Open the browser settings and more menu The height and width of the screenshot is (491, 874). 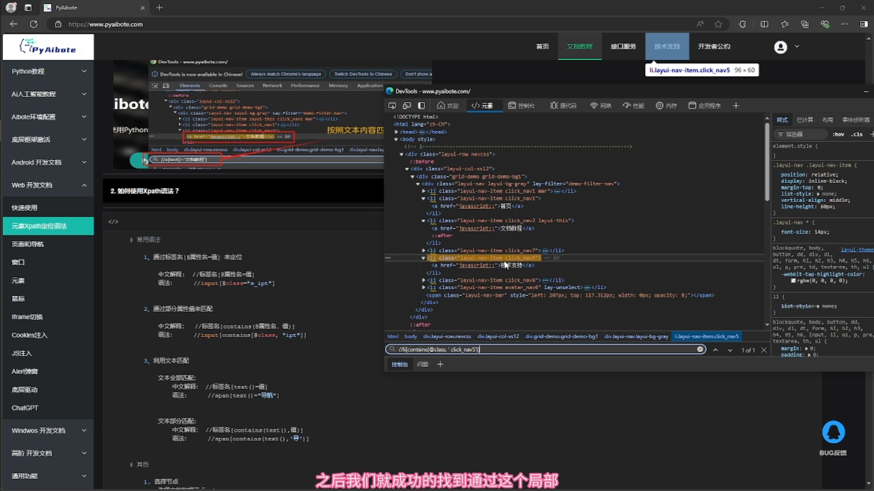pos(845,24)
